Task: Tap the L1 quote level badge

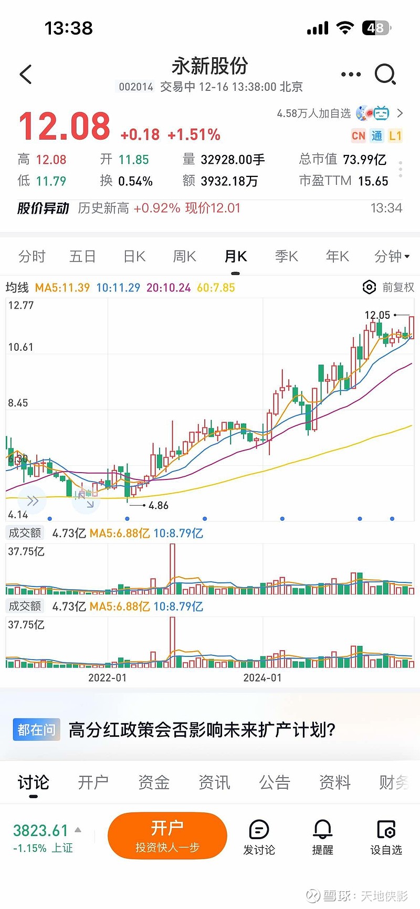Action: pos(395,136)
